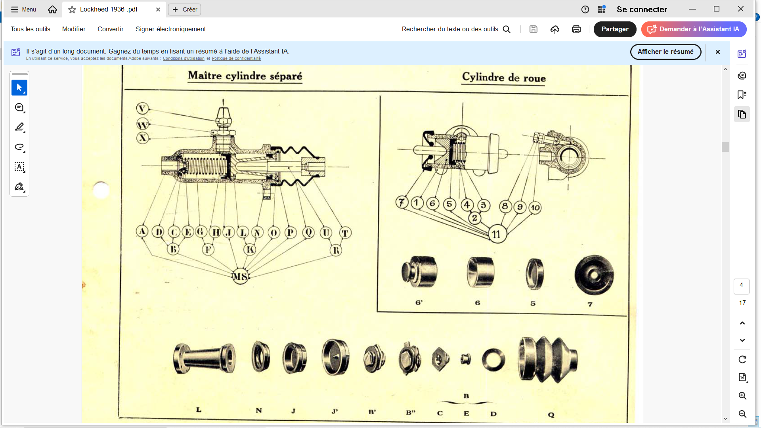Activate the add text box tool
761x428 pixels.
[x=19, y=167]
